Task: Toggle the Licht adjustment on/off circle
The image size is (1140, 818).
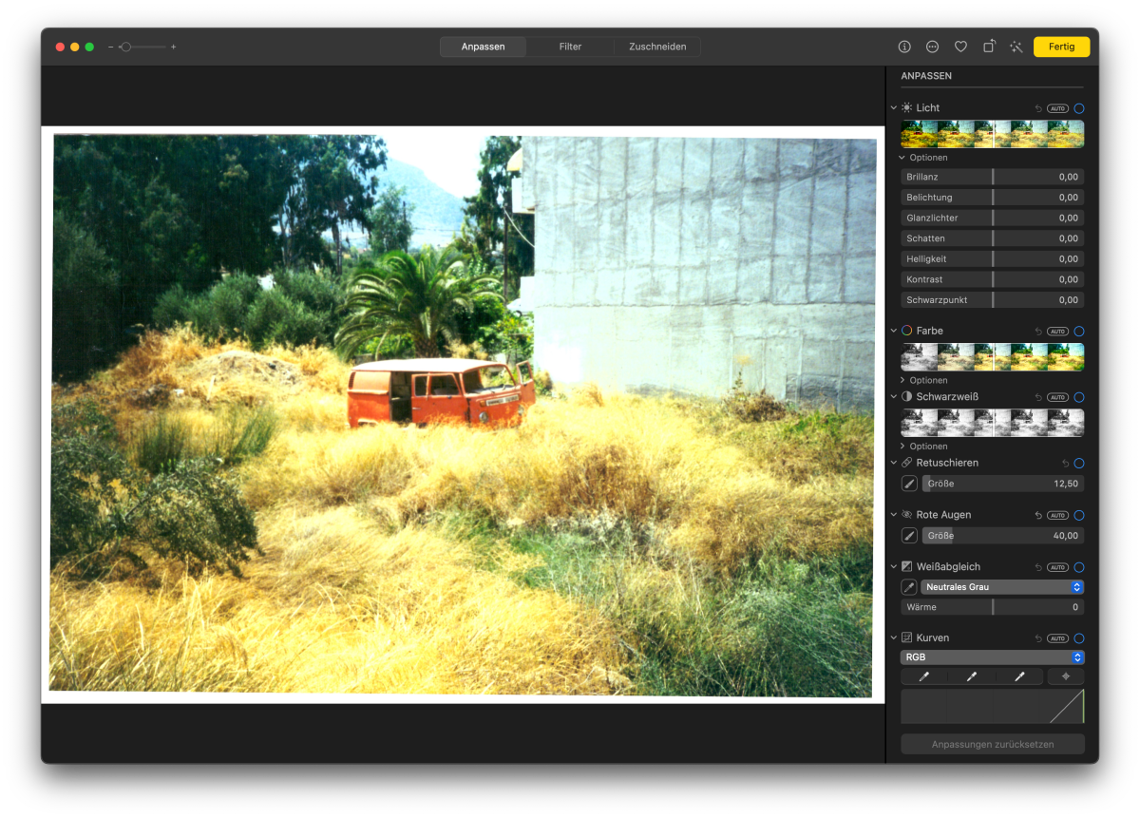Action: point(1079,108)
